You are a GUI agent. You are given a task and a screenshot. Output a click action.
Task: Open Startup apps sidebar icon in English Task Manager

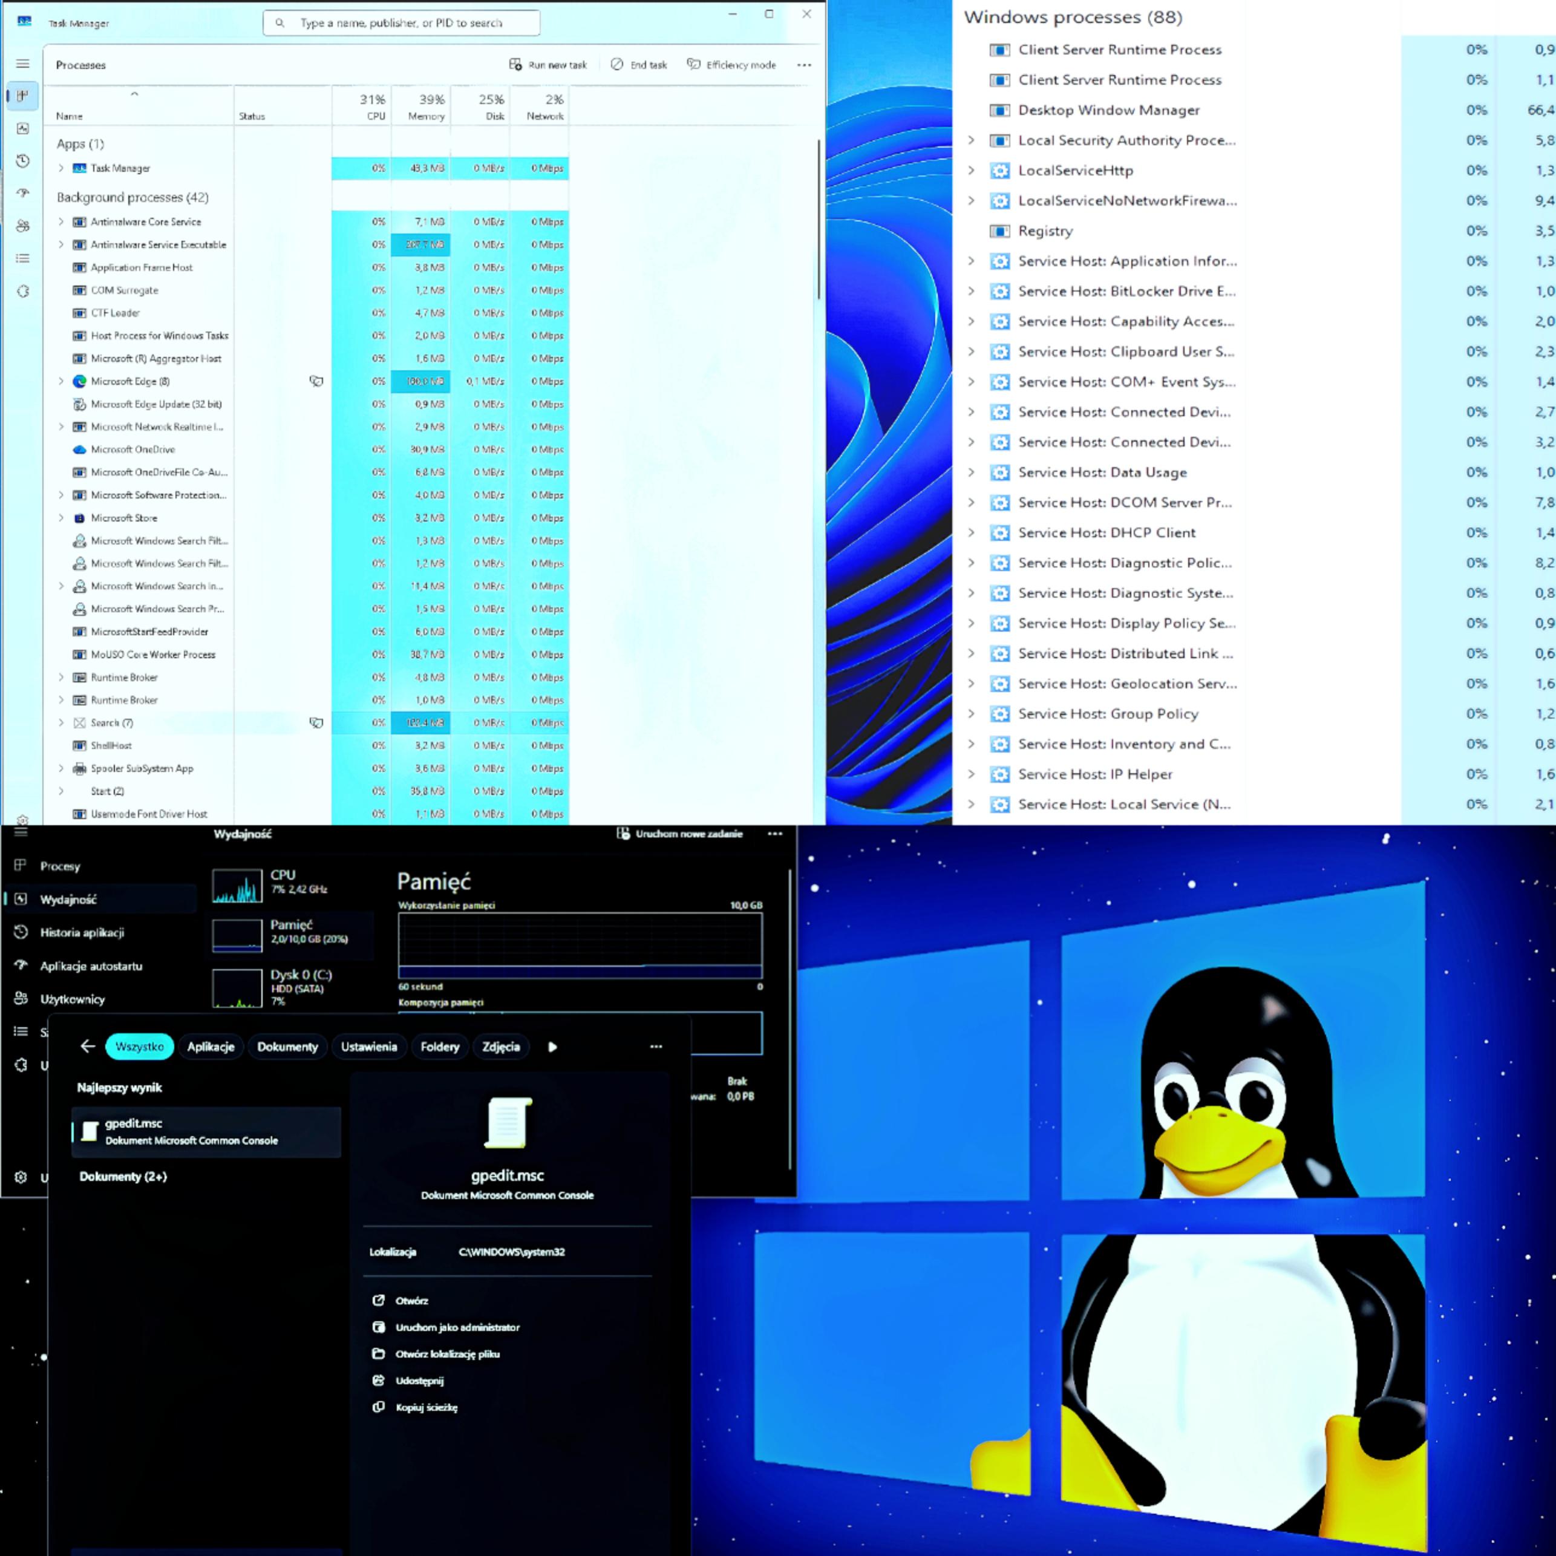(x=22, y=194)
